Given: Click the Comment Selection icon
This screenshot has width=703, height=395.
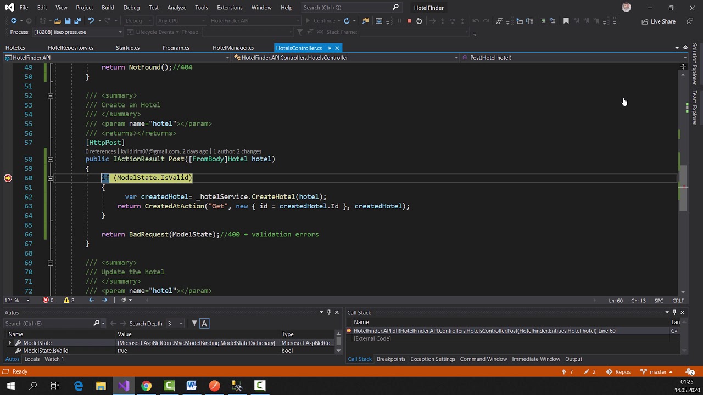Looking at the screenshot, I should [543, 21].
